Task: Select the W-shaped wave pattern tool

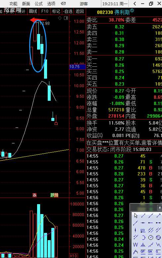Action: tap(136, 245)
